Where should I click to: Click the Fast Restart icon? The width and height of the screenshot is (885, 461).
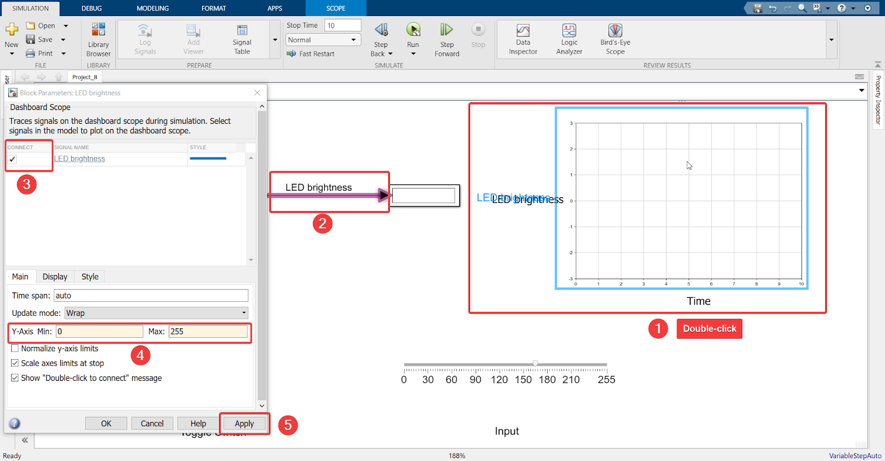(x=291, y=54)
